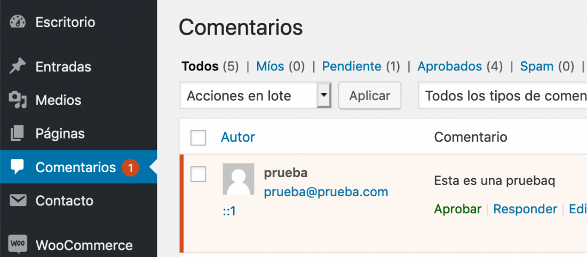Open Escritorio dashboard gauge icon
Viewport: 587px width, 257px height.
[x=17, y=22]
